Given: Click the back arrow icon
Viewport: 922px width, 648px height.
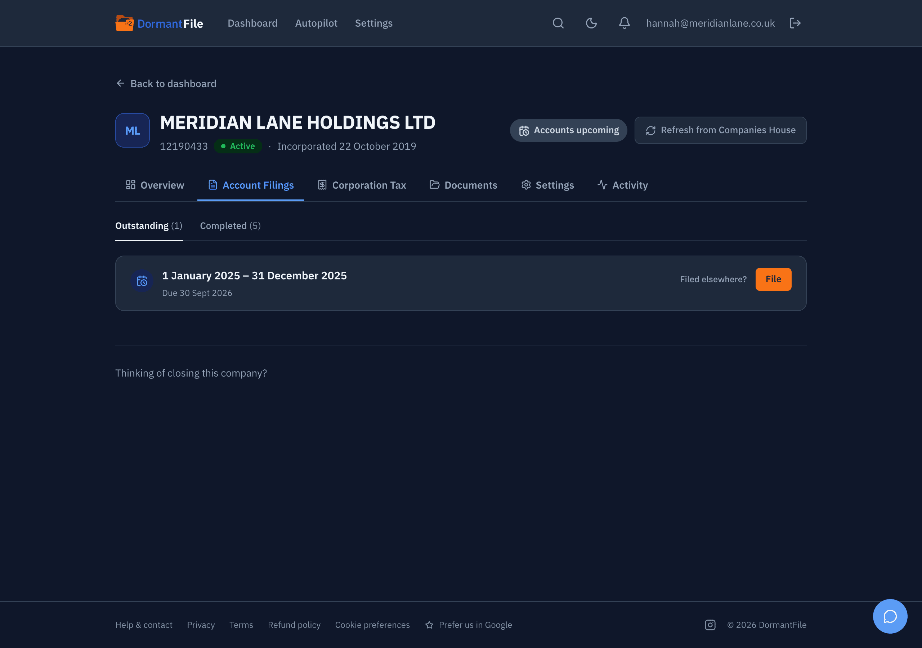Looking at the screenshot, I should click(x=120, y=83).
